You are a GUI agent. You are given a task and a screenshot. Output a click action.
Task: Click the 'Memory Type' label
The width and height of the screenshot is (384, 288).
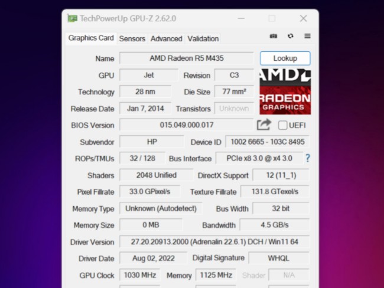(x=93, y=209)
